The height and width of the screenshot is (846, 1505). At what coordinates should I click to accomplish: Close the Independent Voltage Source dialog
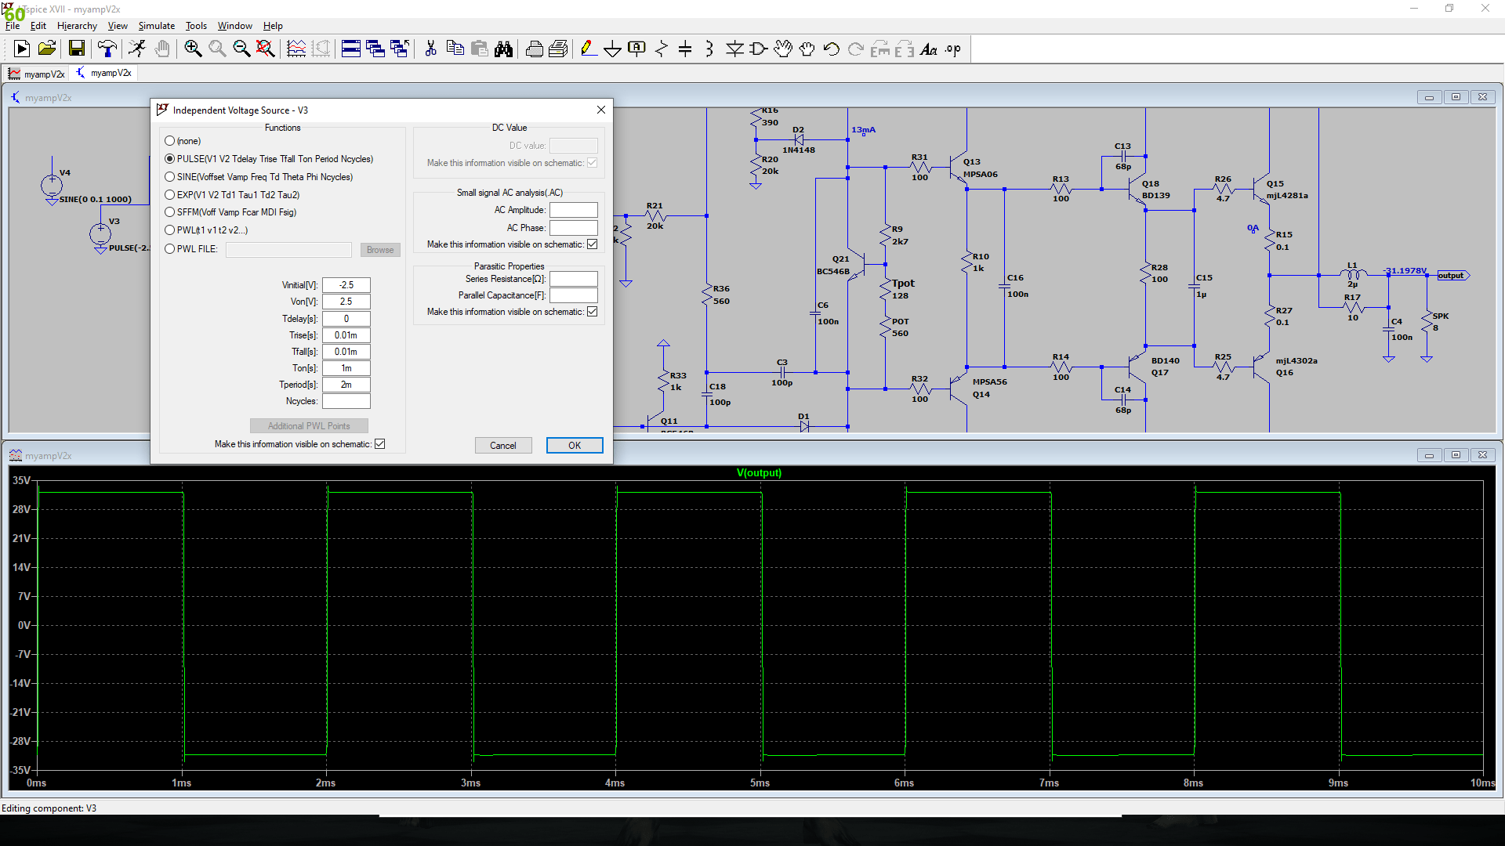(x=601, y=110)
